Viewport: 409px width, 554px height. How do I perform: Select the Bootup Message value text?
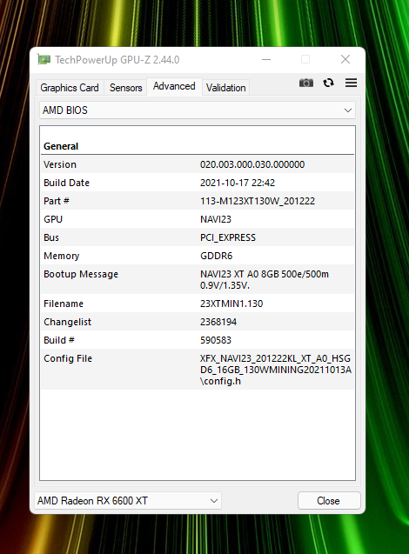pyautogui.click(x=265, y=279)
